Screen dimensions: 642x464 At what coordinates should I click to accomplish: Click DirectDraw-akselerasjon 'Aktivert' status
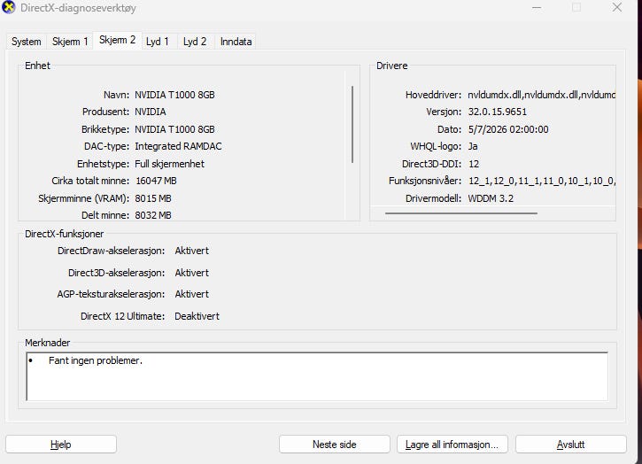(x=191, y=251)
